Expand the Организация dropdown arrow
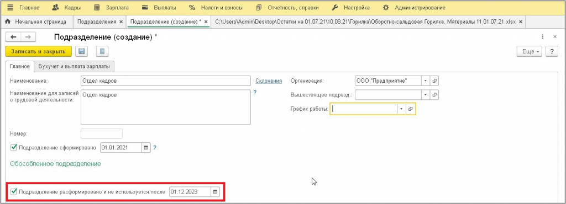 click(426, 81)
